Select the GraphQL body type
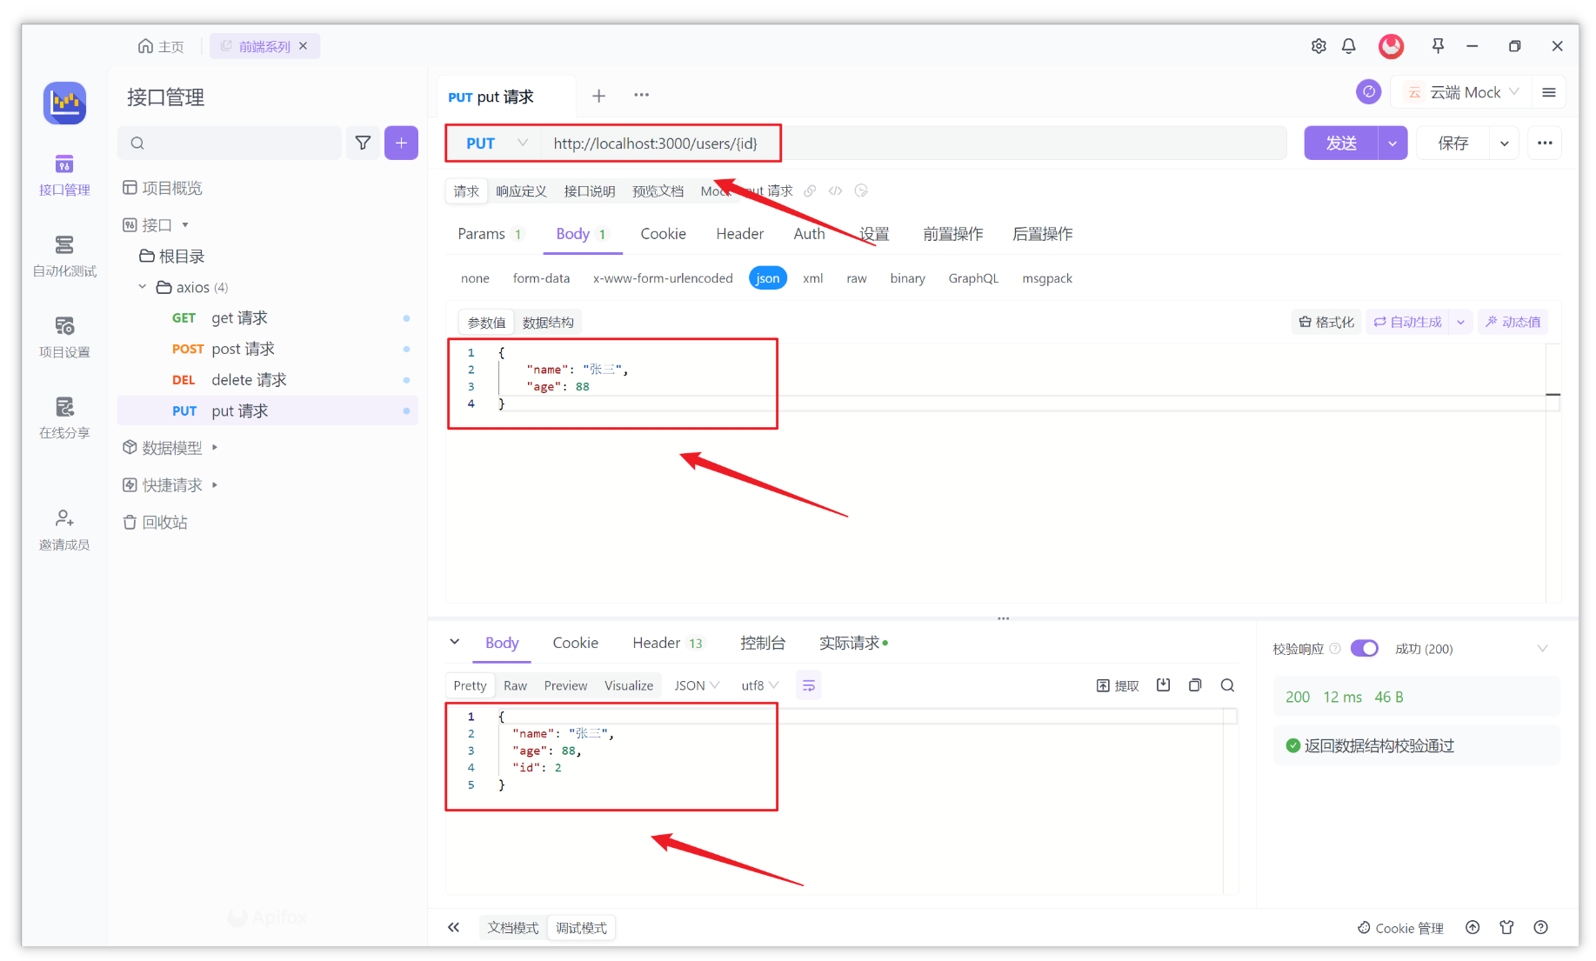 [973, 278]
